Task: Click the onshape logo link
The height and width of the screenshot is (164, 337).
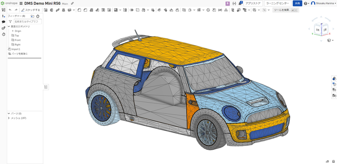Action: pyautogui.click(x=9, y=3)
